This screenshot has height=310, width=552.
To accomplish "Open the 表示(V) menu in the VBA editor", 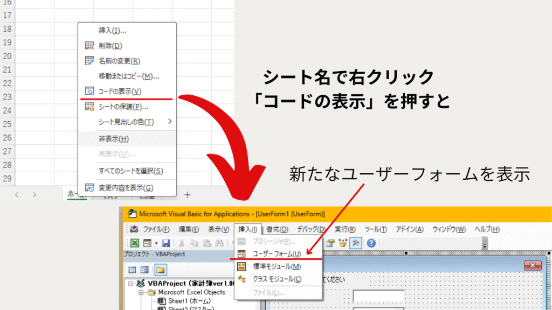I will [x=218, y=229].
